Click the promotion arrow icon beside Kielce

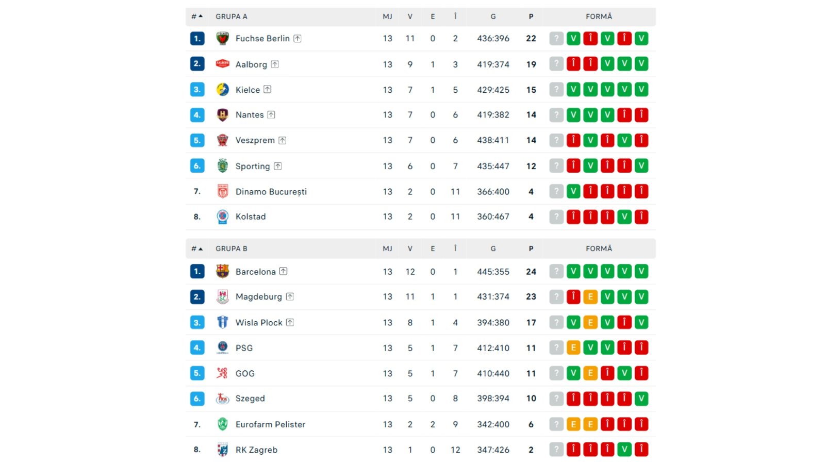tap(267, 89)
